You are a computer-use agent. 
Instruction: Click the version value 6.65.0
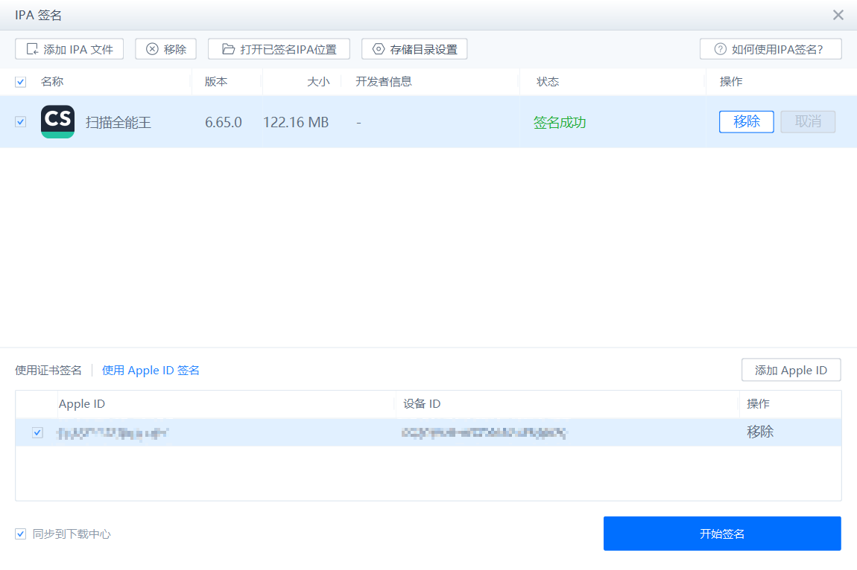tap(223, 122)
